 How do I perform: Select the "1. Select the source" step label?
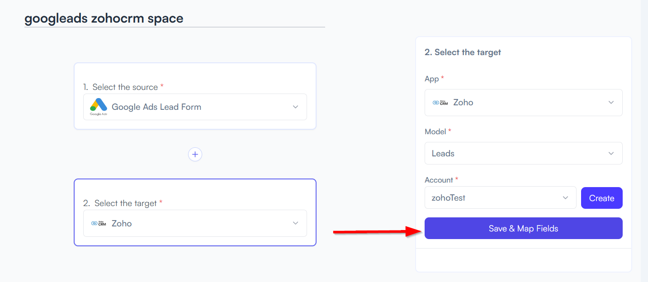click(x=120, y=87)
